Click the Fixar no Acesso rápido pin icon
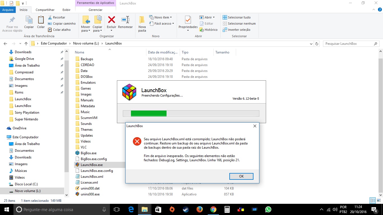383x215 pixels. pos(12,20)
